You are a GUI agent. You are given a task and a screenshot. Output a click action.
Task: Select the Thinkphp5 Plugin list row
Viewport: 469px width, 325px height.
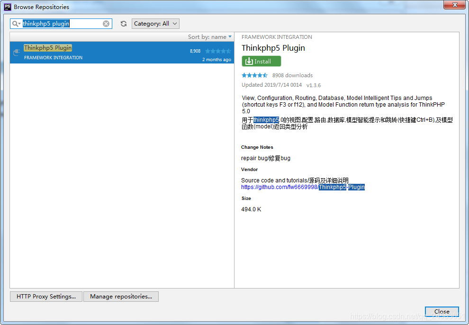[122, 52]
